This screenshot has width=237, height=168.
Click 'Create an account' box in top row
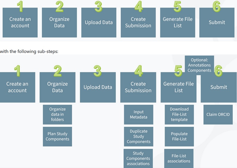pyautogui.click(x=20, y=23)
